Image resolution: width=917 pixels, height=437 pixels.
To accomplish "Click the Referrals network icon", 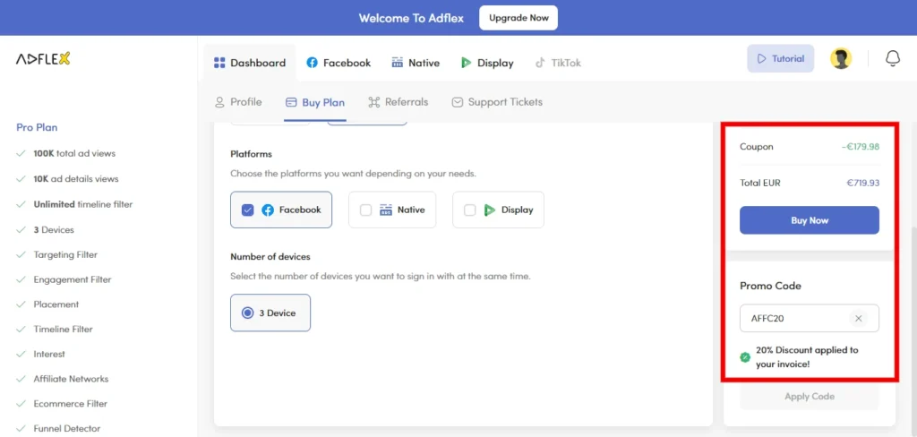I will [374, 102].
